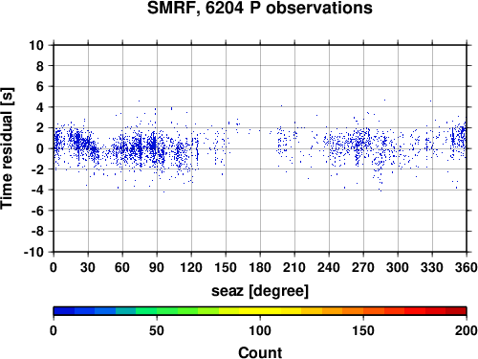This screenshot has width=478, height=359.
Task: Click the 8 tick label on the y-axis
Action: (x=40, y=66)
